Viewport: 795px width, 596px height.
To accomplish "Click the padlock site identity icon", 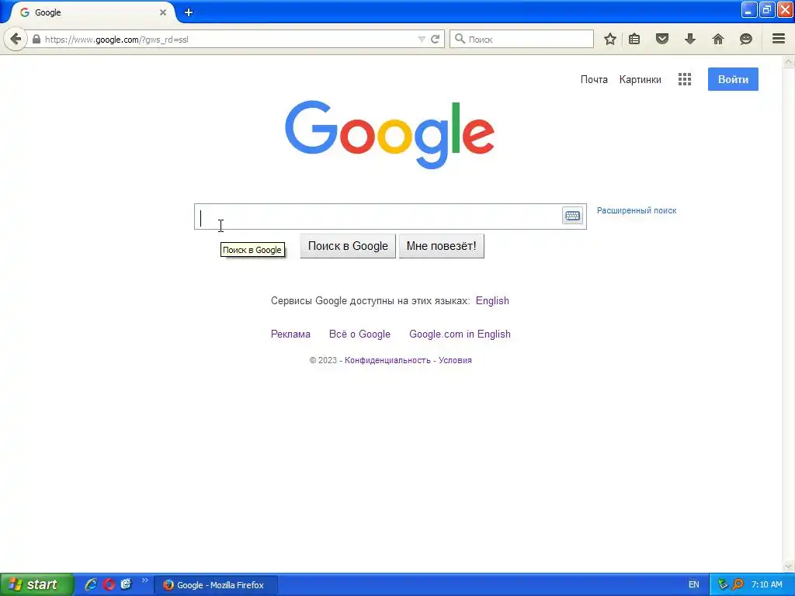I will pyautogui.click(x=36, y=39).
